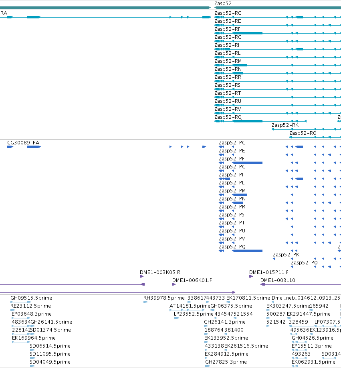Click the AT14181.5prime EST label
341x368 pixels.
[190, 306]
